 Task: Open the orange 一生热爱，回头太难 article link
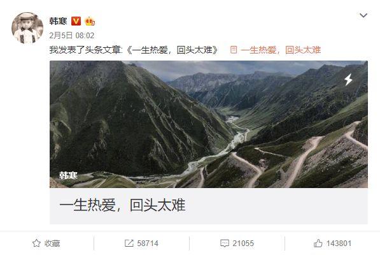[x=281, y=50]
